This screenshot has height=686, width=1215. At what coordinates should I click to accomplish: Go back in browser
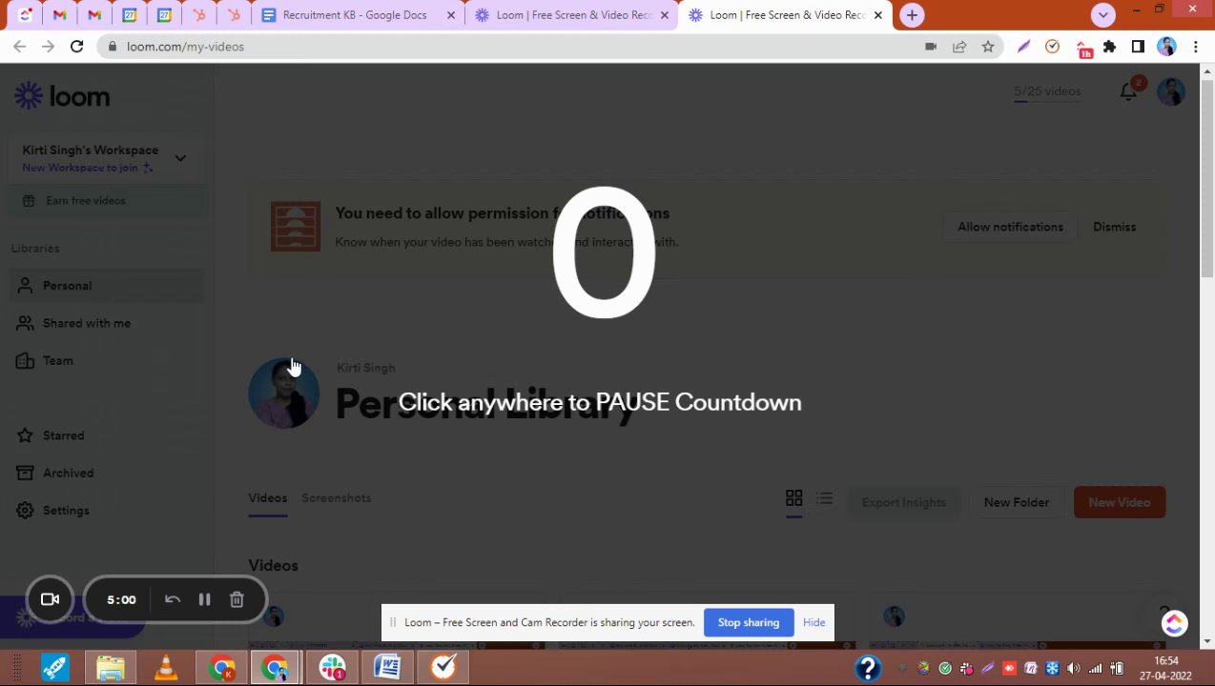coord(19,46)
